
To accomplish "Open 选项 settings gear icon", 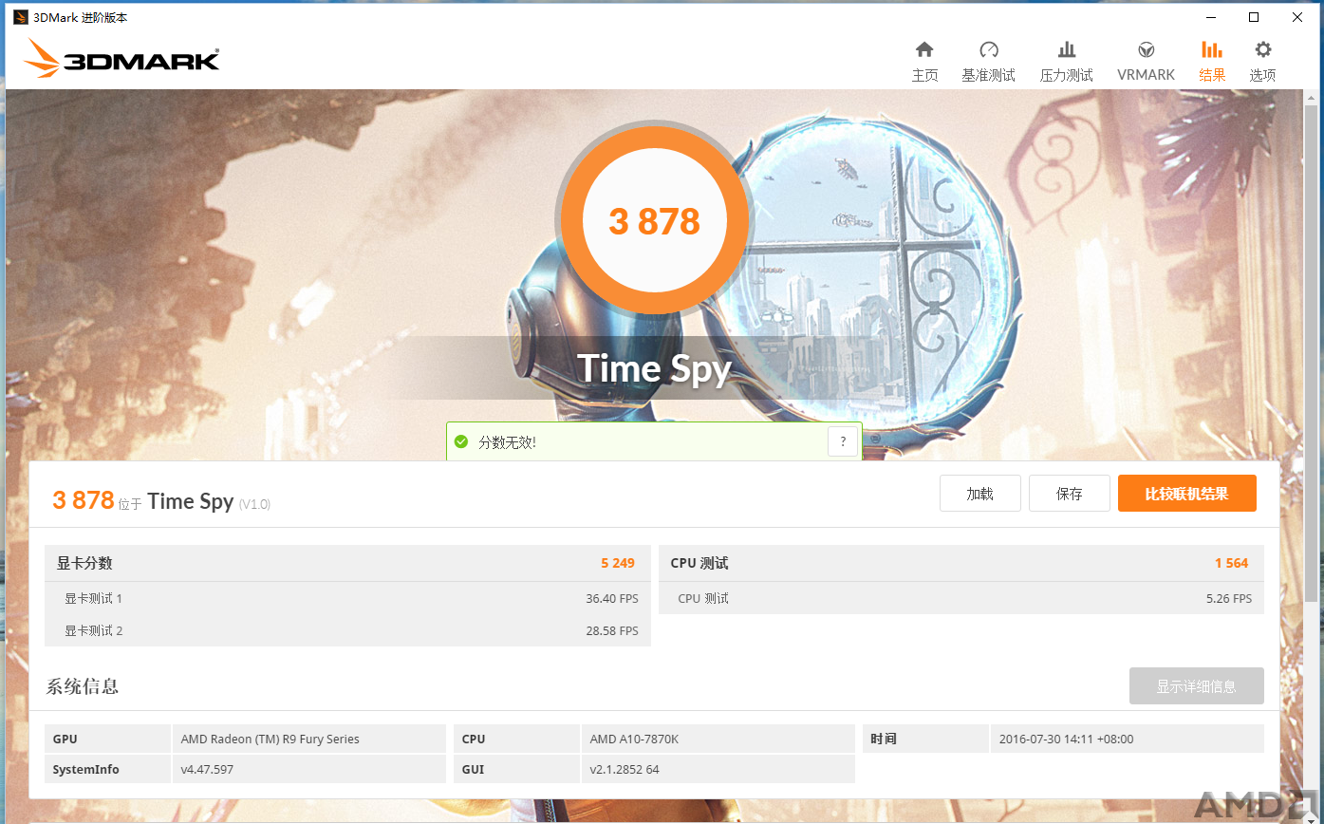I will (1262, 50).
